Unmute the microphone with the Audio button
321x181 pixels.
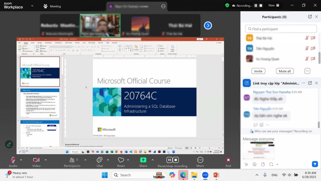[13, 162]
